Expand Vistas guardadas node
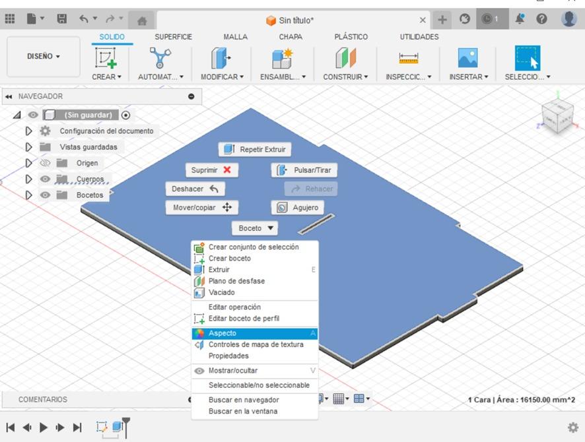The width and height of the screenshot is (585, 442). (29, 147)
